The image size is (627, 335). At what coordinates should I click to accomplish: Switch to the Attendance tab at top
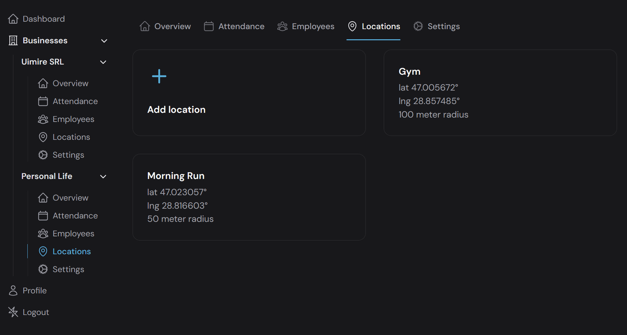click(234, 26)
